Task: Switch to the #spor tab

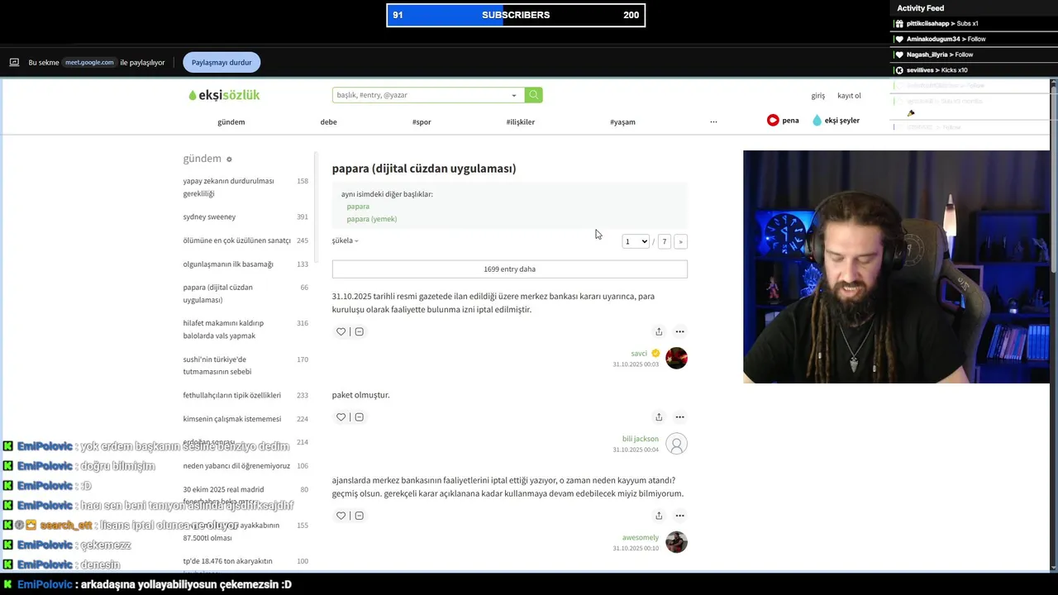Action: (422, 122)
